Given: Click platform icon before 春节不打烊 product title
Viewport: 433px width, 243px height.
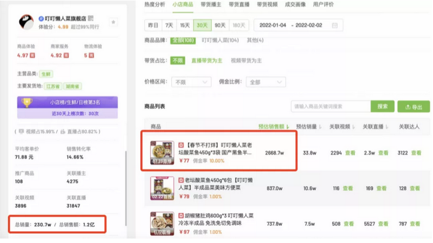Looking at the screenshot, I should pyautogui.click(x=181, y=145).
